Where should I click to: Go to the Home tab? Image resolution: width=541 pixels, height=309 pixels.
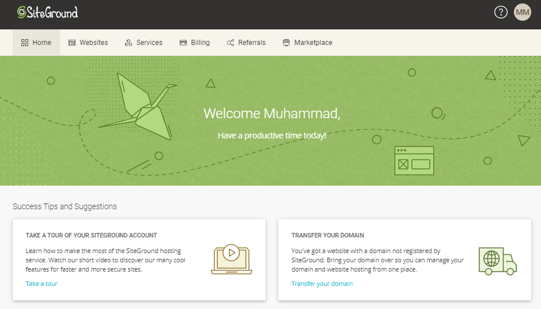coord(36,43)
